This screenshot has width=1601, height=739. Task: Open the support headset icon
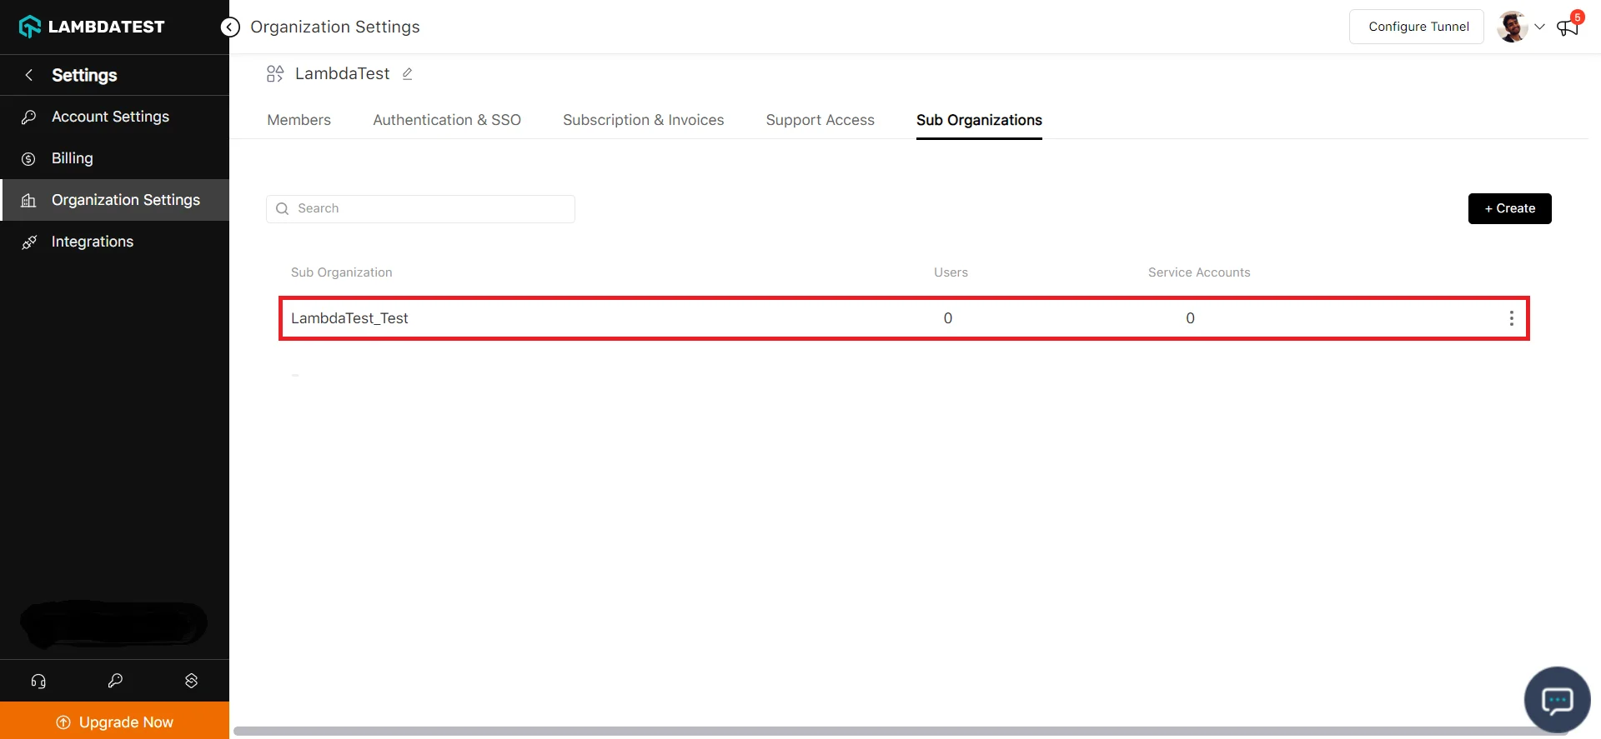(38, 681)
